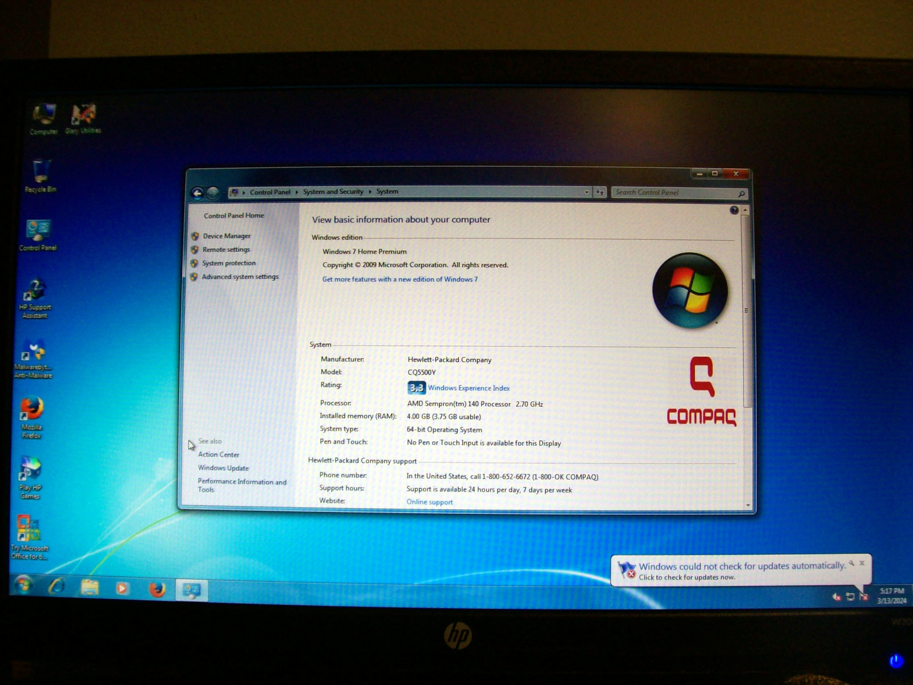Click the muted volume tray icon
The width and height of the screenshot is (913, 685).
pos(837,597)
